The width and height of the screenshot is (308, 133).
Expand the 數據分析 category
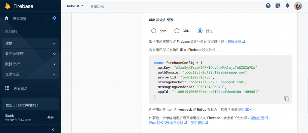pyautogui.click(x=30, y=64)
